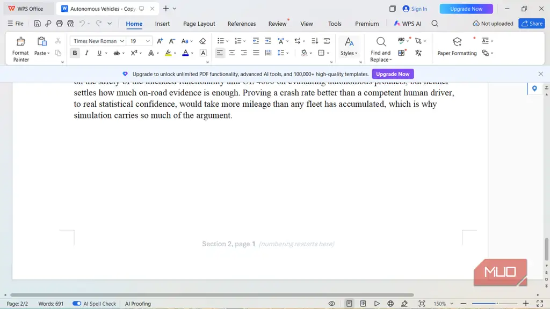Click the Share button
The width and height of the screenshot is (550, 309).
pyautogui.click(x=532, y=24)
